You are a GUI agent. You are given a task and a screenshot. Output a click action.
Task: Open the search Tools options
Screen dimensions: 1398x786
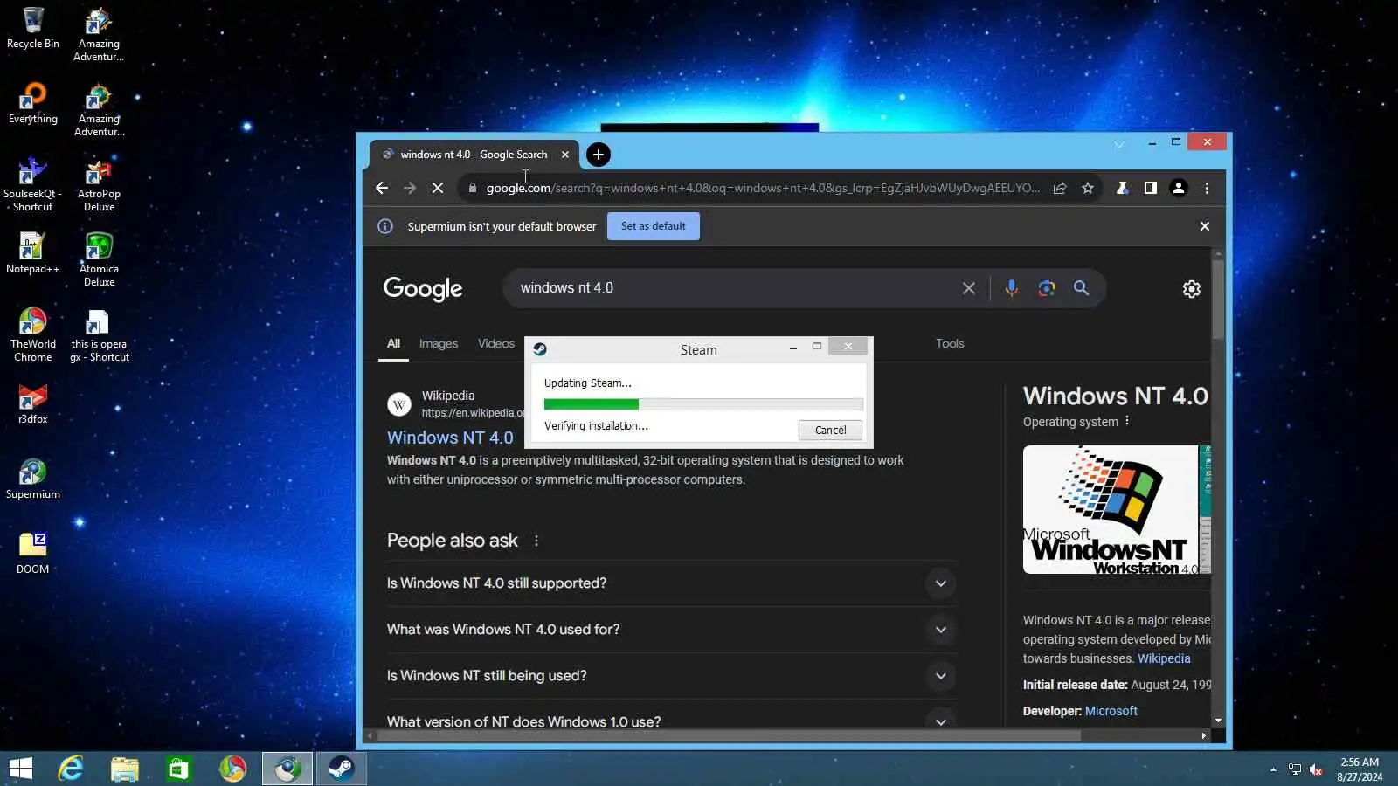(x=950, y=344)
